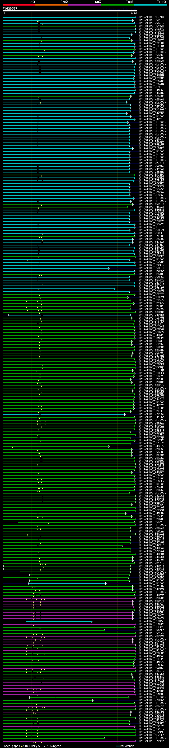
Task: Select hit UniRef100_O94514
Action: [x=152, y=400]
